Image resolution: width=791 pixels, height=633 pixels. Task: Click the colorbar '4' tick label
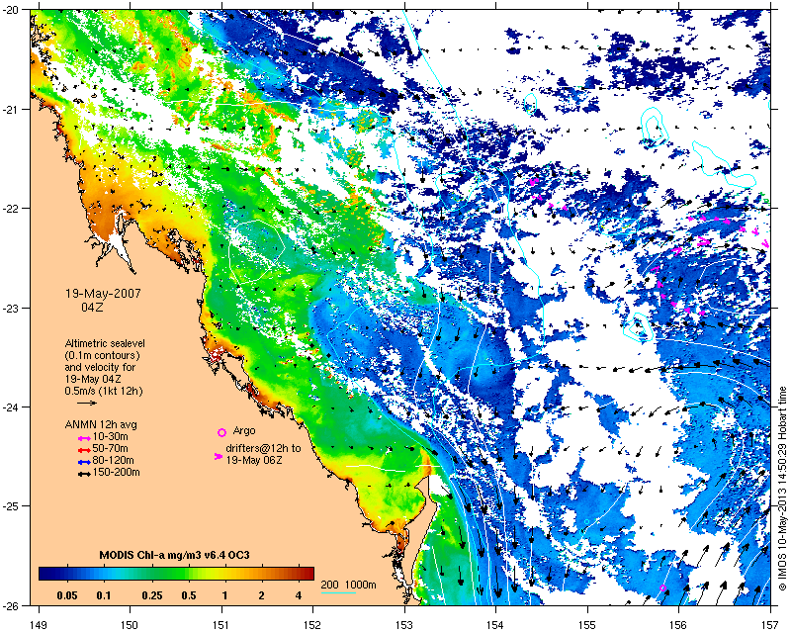coord(299,595)
